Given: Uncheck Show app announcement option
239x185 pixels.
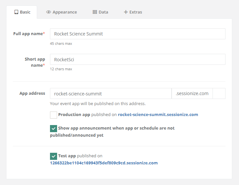Looking at the screenshot, I should 54,128.
